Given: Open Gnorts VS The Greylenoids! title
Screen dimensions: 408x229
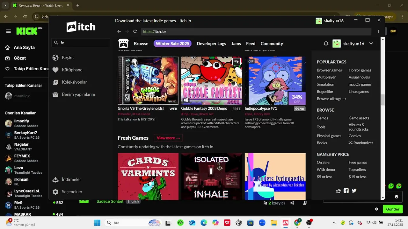Looking at the screenshot, I should (x=141, y=108).
